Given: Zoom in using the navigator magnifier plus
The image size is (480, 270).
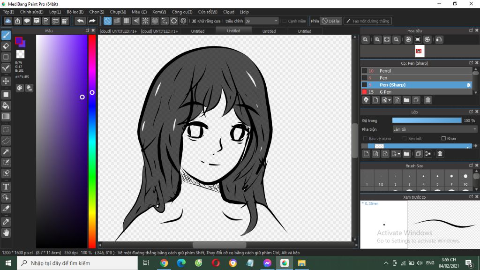Looking at the screenshot, I should click(x=377, y=39).
